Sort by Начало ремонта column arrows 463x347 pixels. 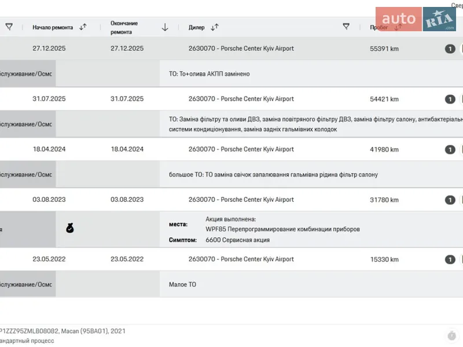pyautogui.click(x=83, y=27)
